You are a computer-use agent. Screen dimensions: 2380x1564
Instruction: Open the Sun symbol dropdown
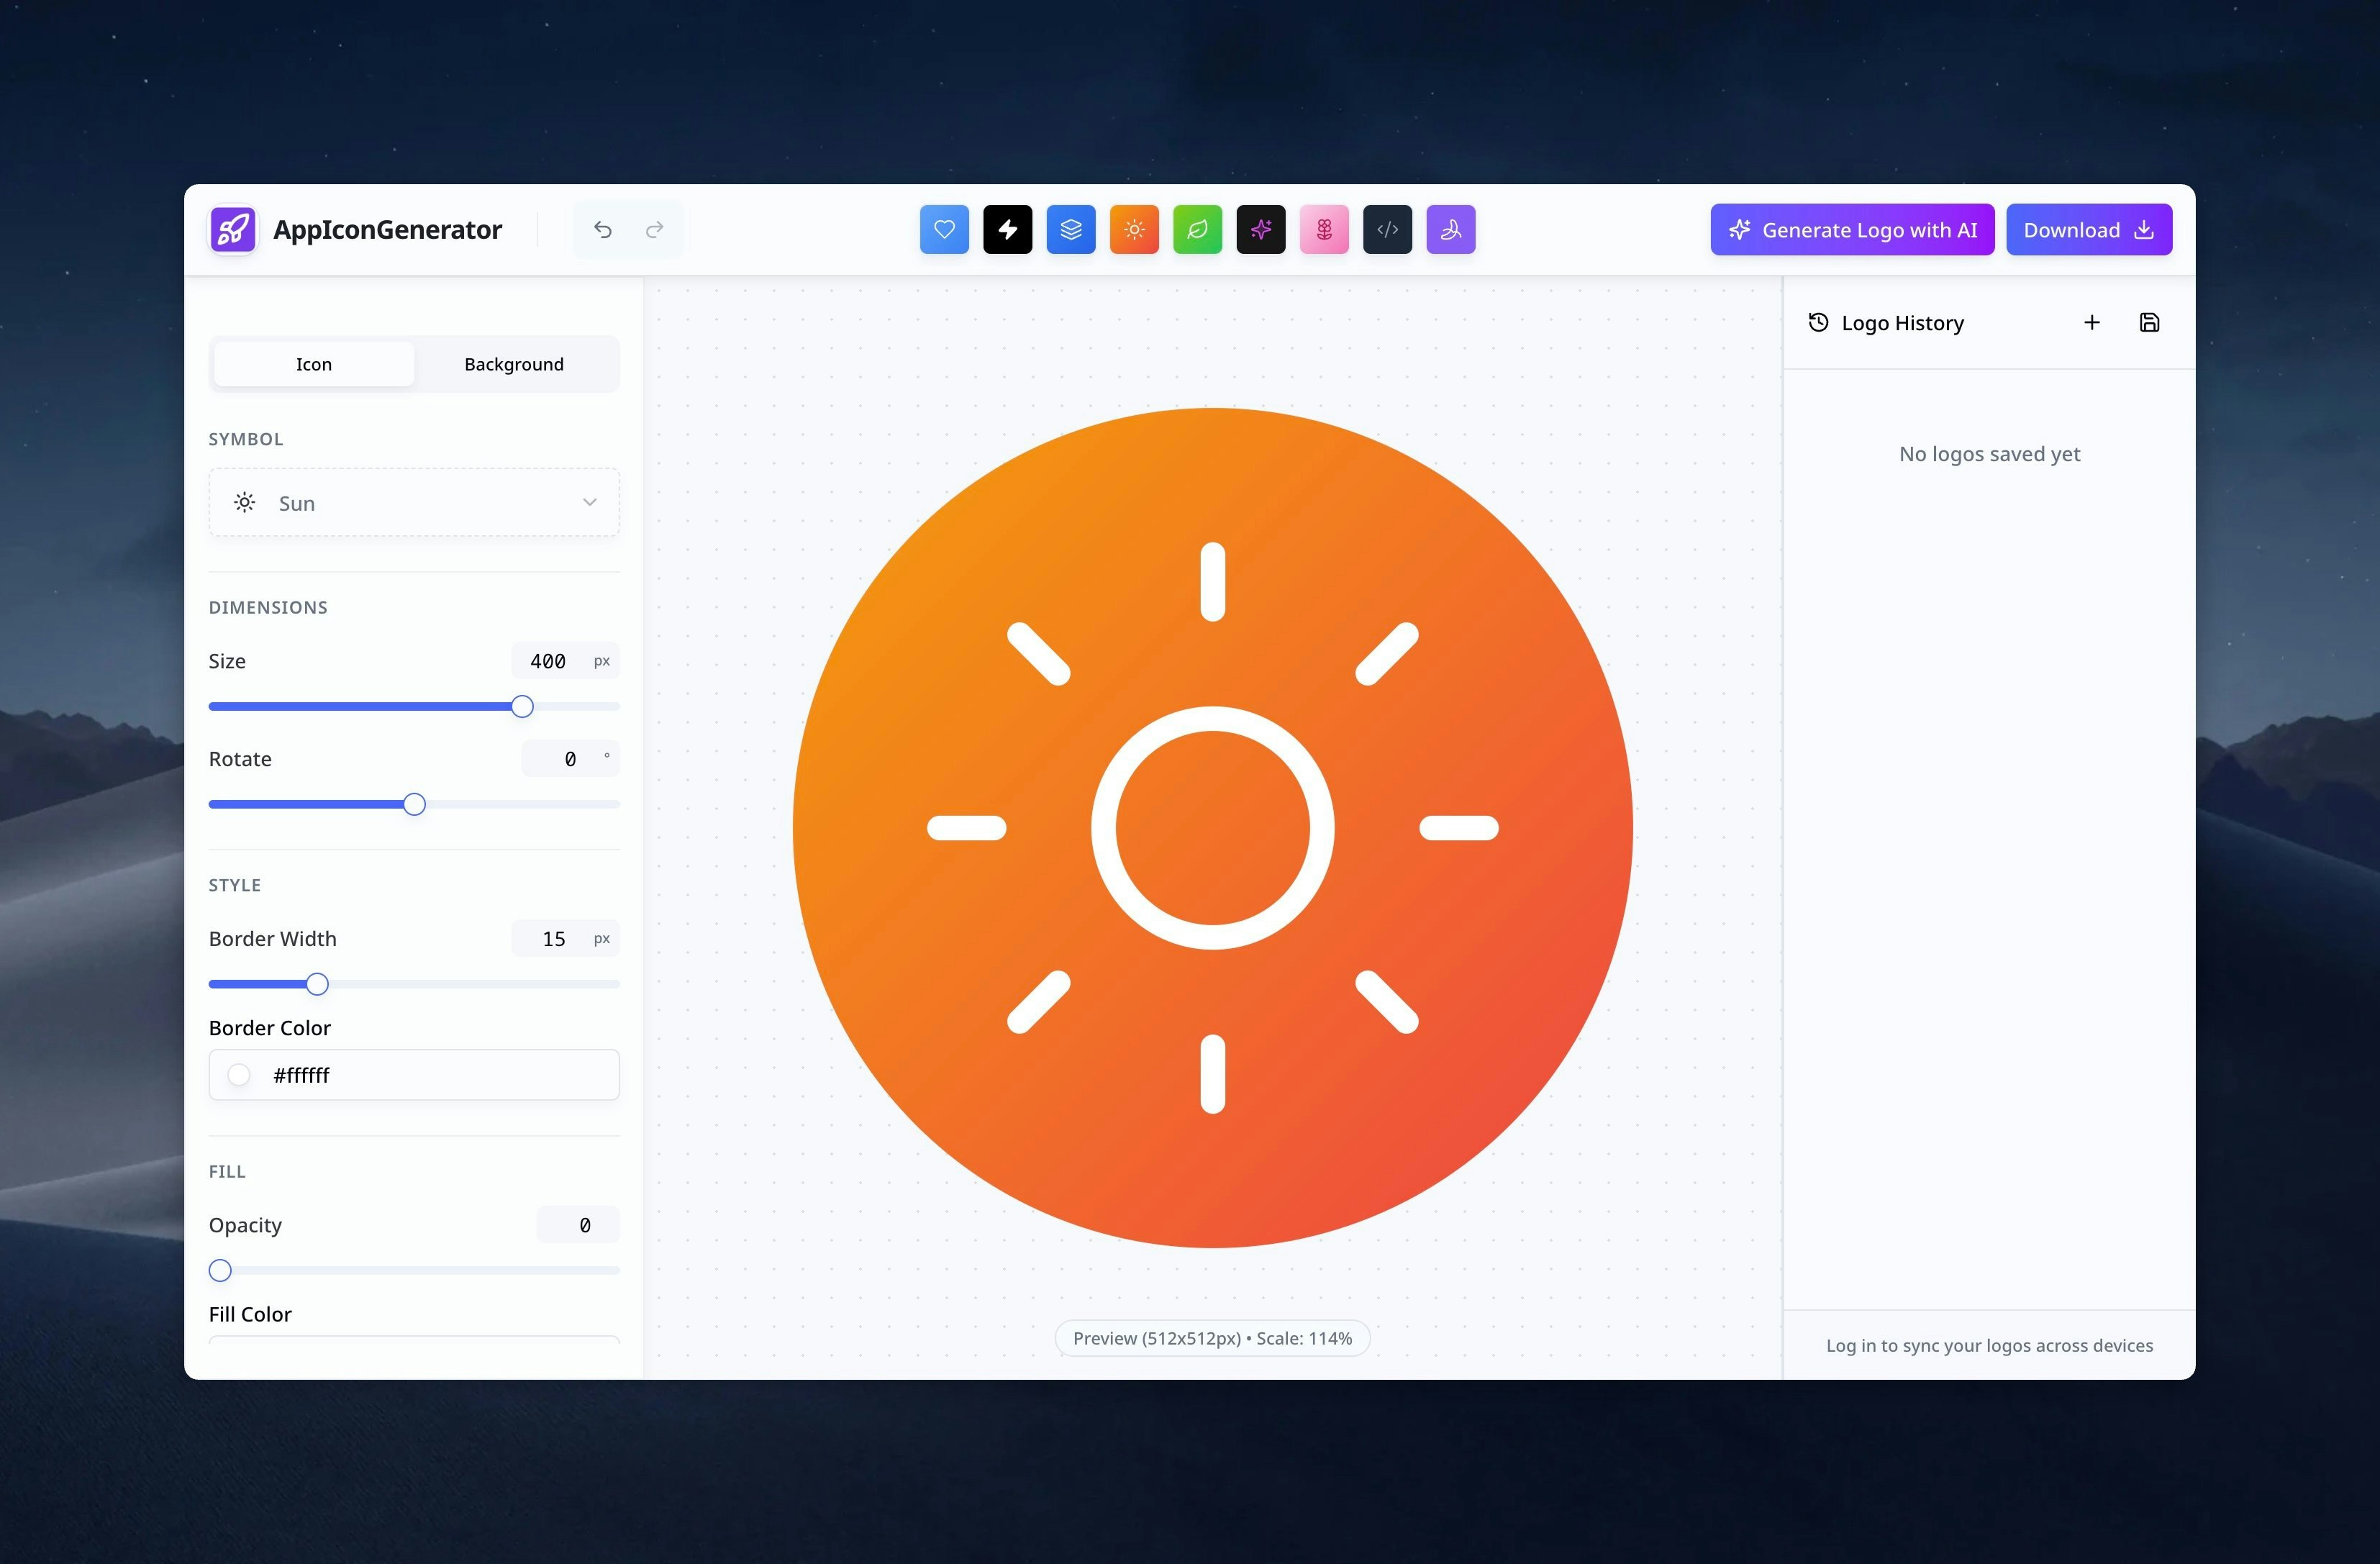pos(414,502)
